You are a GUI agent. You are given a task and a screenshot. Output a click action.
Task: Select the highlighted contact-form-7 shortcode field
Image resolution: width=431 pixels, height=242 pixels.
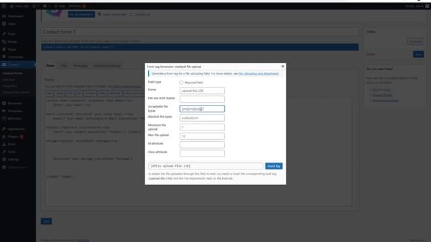(200, 47)
